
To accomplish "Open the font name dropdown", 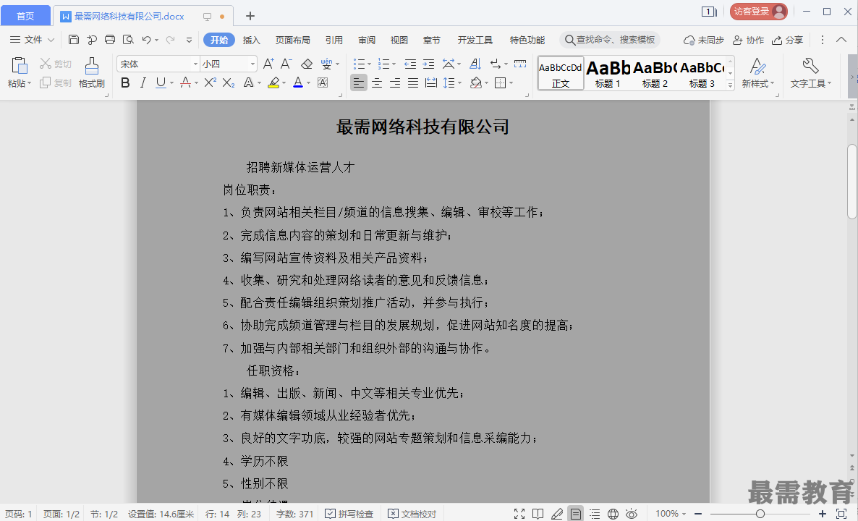I will point(195,64).
